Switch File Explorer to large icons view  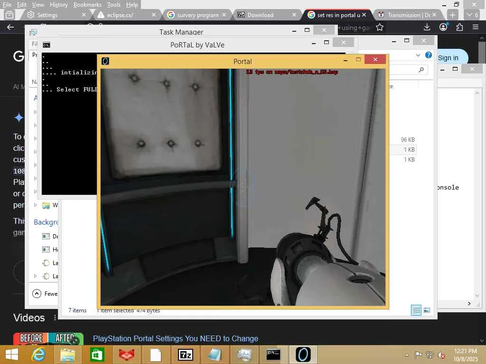pyautogui.click(x=427, y=310)
